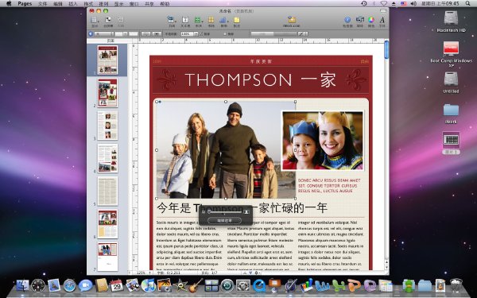Adjust the mask size slider
The height and width of the screenshot is (298, 477).
pyautogui.click(x=225, y=212)
